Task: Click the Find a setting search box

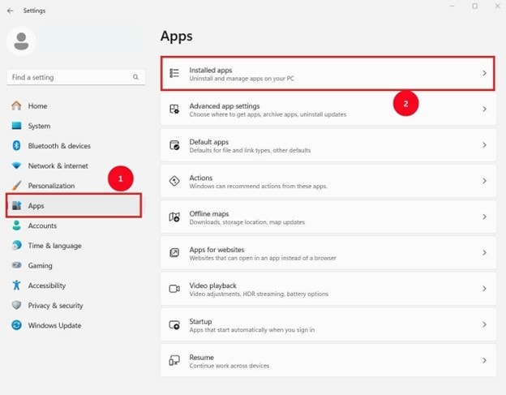Action: [76, 77]
